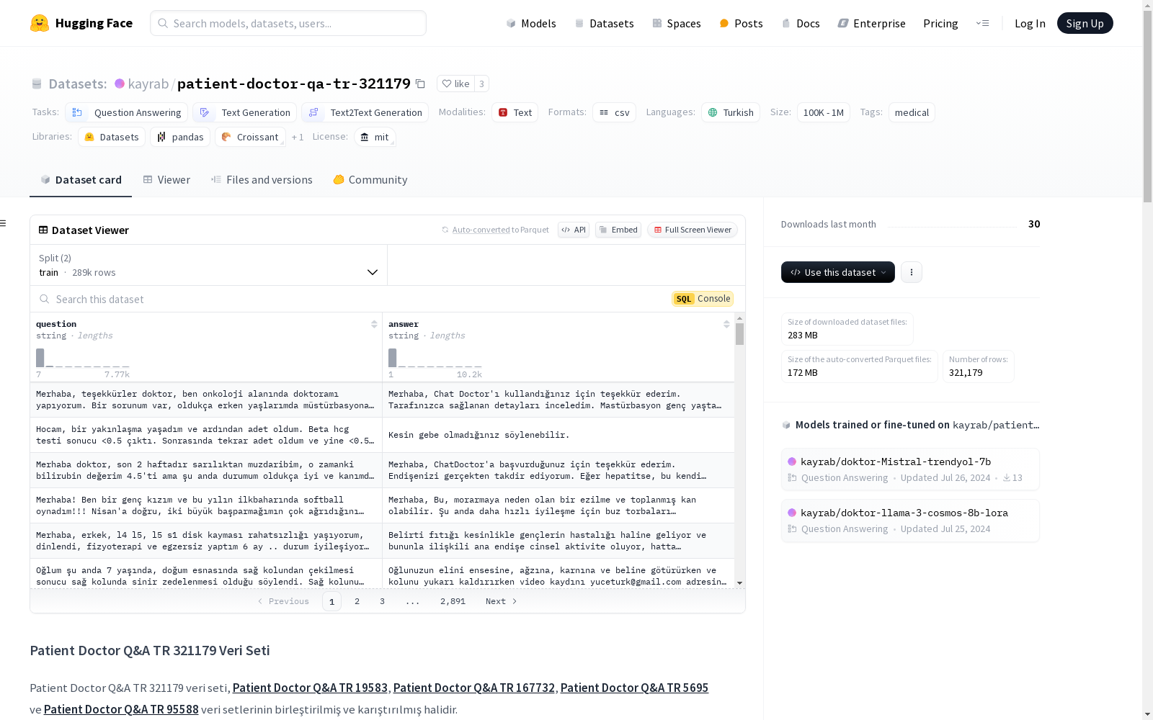
Task: Open the Patient Doctor Q&A TR 5695 link
Action: (634, 688)
